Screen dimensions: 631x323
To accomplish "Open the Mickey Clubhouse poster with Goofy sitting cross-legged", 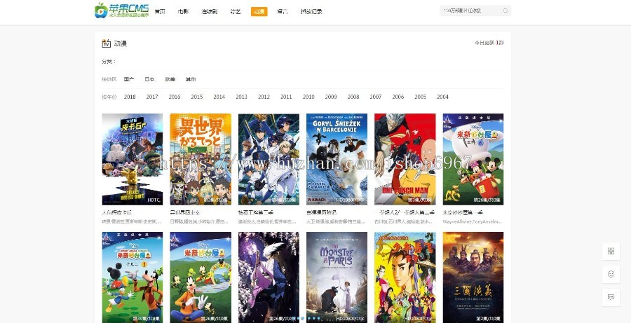I will (x=201, y=277).
